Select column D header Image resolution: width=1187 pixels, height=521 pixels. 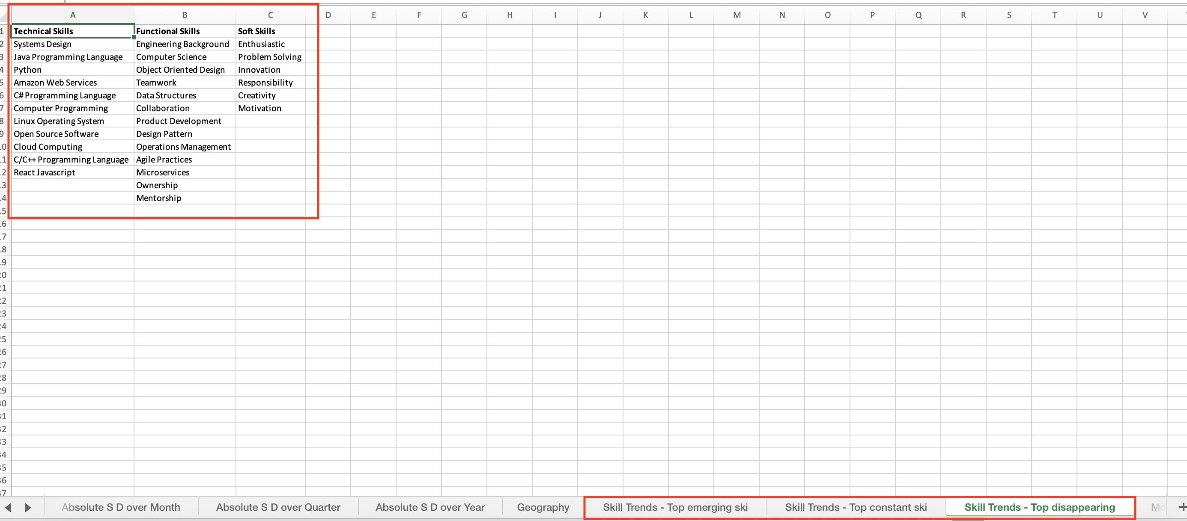[328, 15]
